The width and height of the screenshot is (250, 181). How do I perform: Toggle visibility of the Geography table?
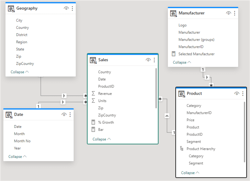pos(66,8)
